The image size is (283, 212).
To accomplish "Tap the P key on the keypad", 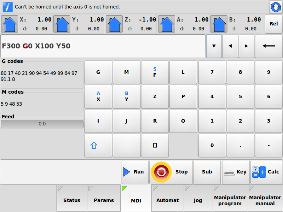I will [x=183, y=96].
